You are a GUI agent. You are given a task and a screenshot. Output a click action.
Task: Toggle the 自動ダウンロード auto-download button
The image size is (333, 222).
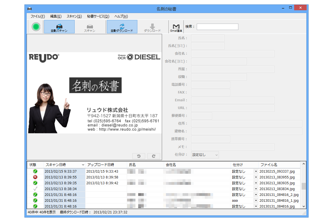pos(122,27)
